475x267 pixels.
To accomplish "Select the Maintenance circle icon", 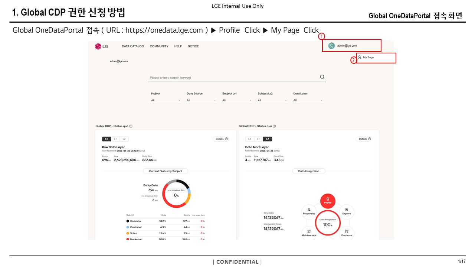I will point(309,233).
